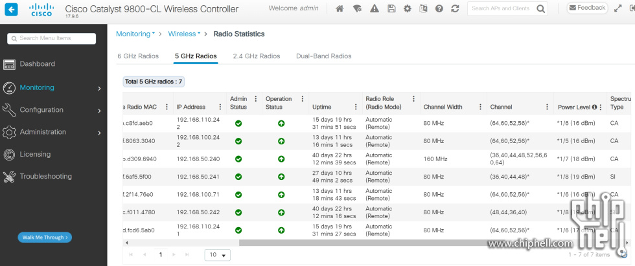Click the horizontal scrollbar left arrow

click(127, 243)
